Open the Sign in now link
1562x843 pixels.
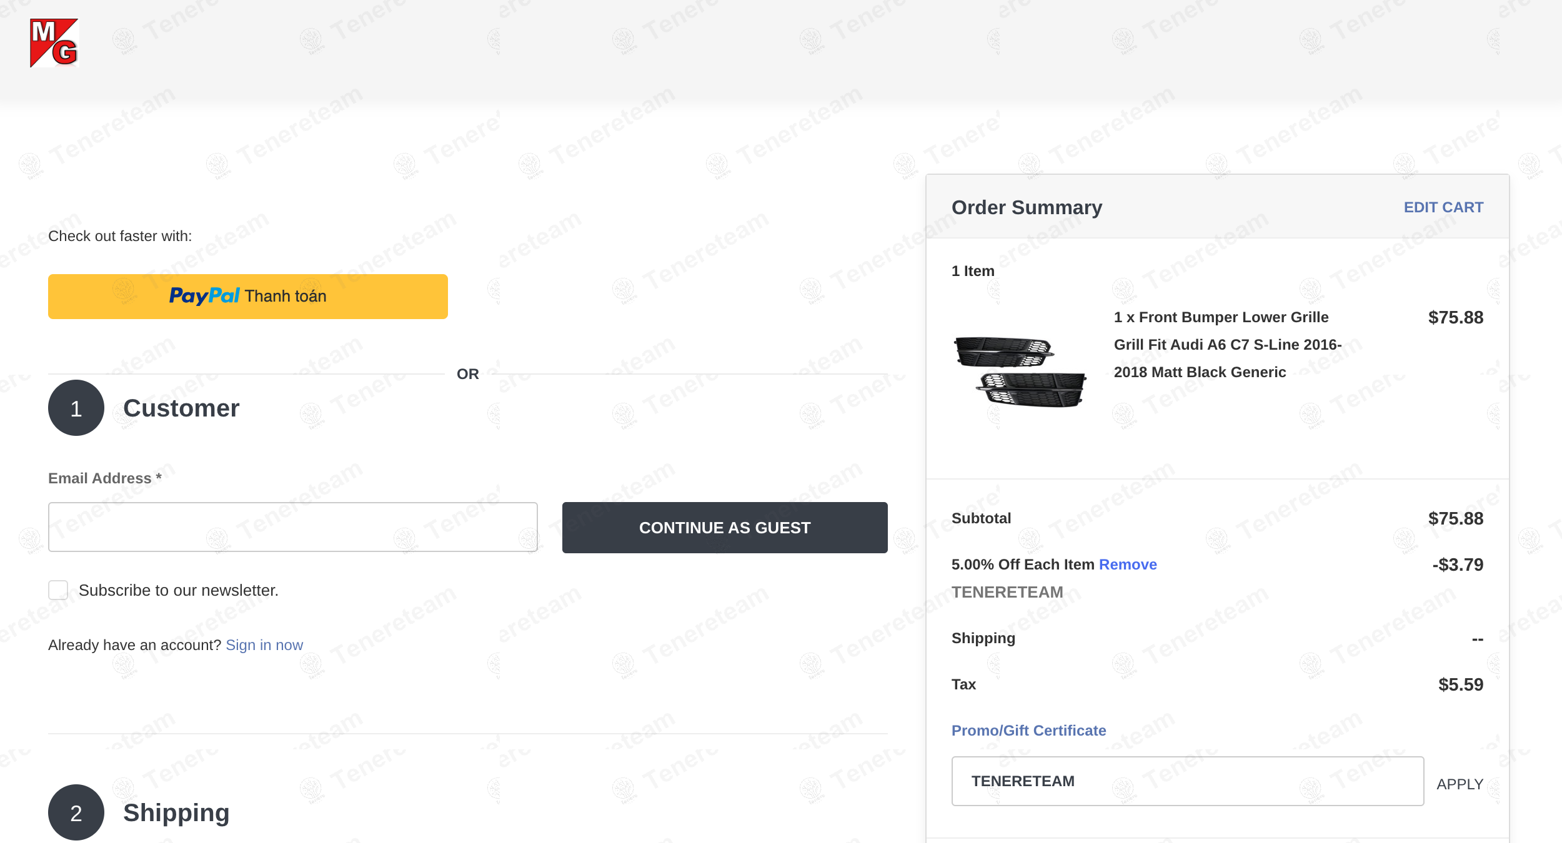pyautogui.click(x=264, y=645)
